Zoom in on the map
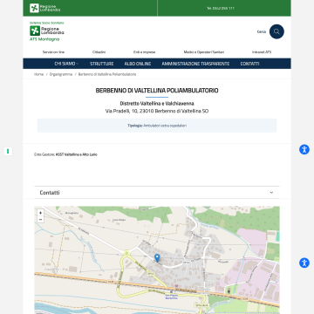The width and height of the screenshot is (314, 314). click(40, 213)
